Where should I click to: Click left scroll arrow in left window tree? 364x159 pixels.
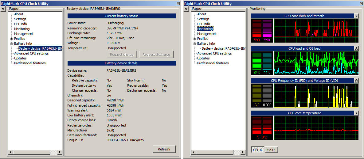tap(10, 152)
